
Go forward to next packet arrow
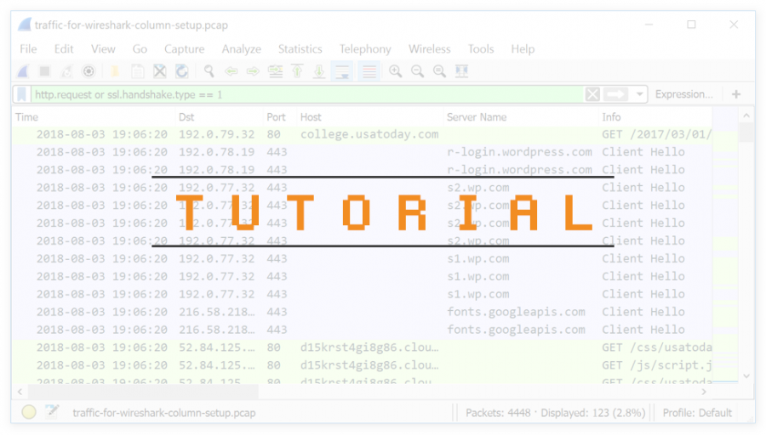coord(253,71)
